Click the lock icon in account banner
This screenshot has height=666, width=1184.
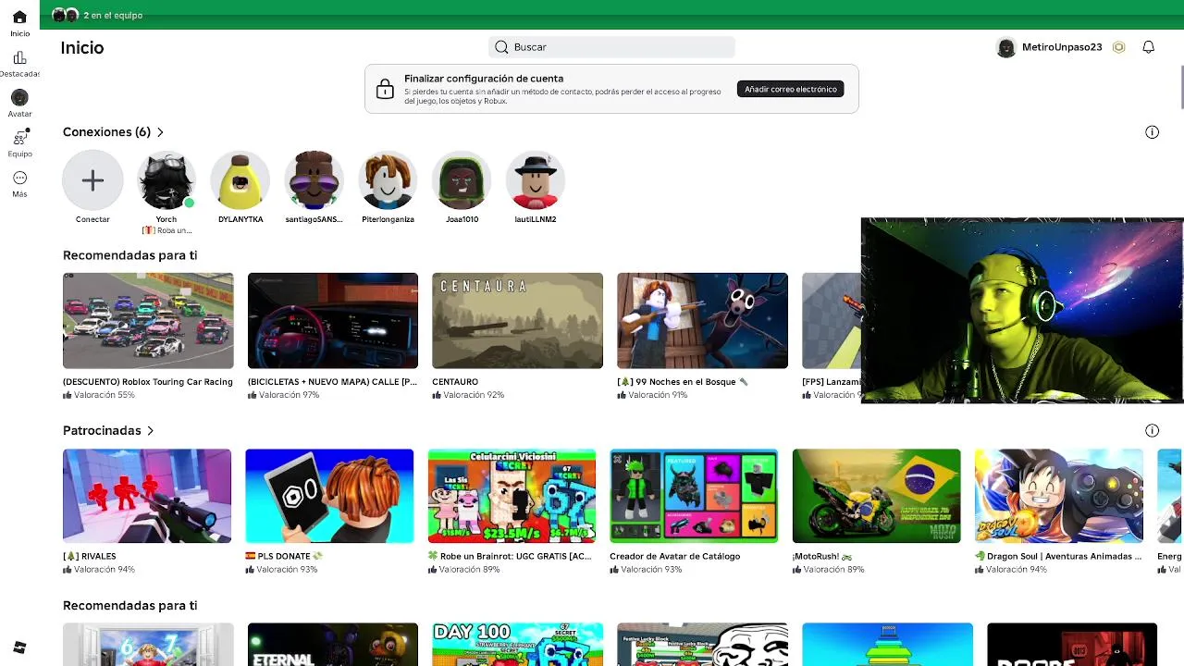[x=385, y=89]
